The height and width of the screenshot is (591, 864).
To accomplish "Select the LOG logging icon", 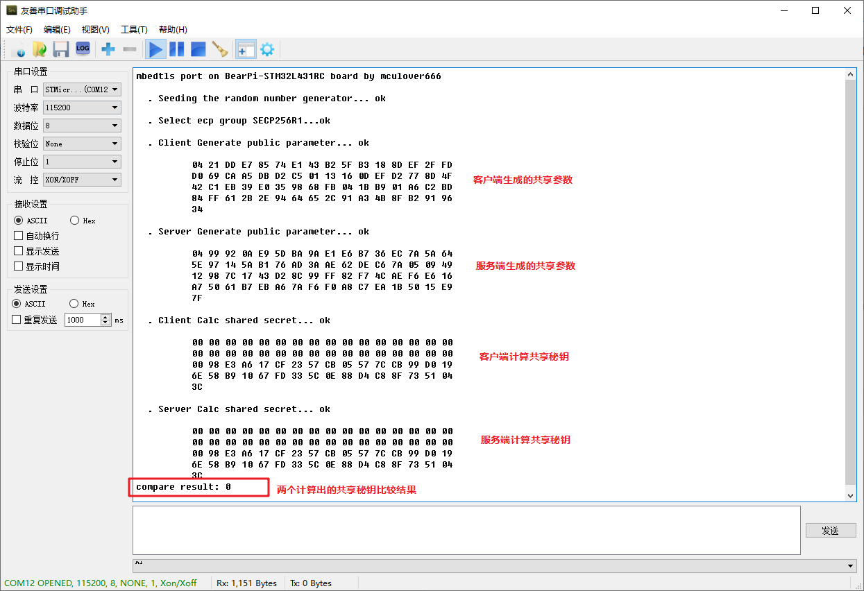I will [83, 49].
